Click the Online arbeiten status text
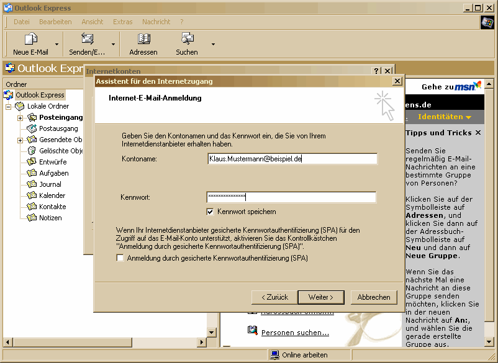This screenshot has height=363, width=498. click(305, 355)
